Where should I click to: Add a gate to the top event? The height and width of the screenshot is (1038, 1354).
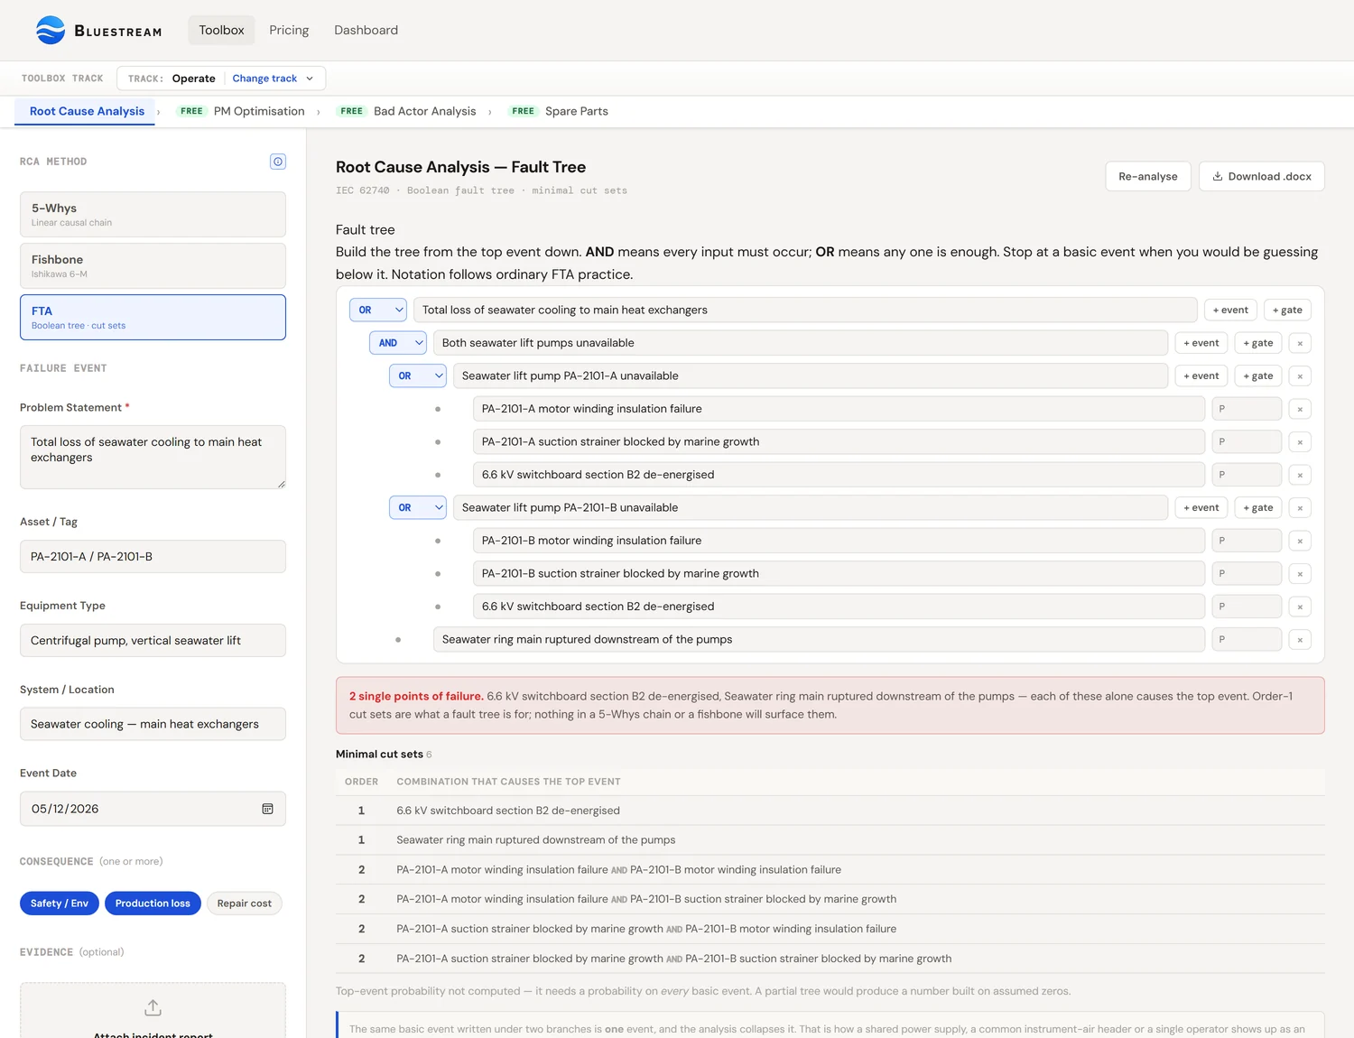click(1287, 310)
